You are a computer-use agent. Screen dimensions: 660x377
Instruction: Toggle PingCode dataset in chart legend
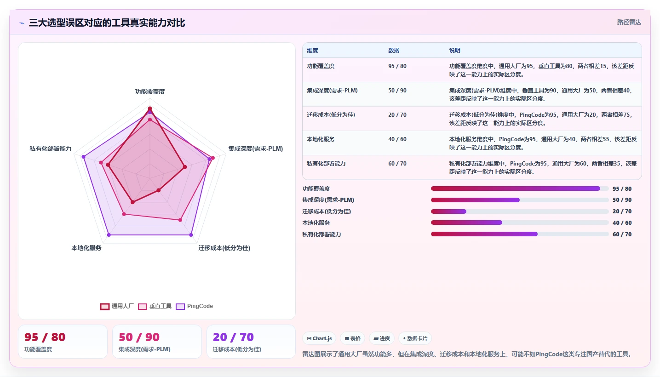[195, 306]
